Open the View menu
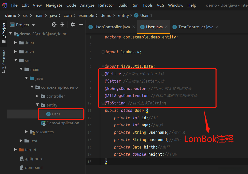The width and height of the screenshot is (248, 174). [37, 5]
